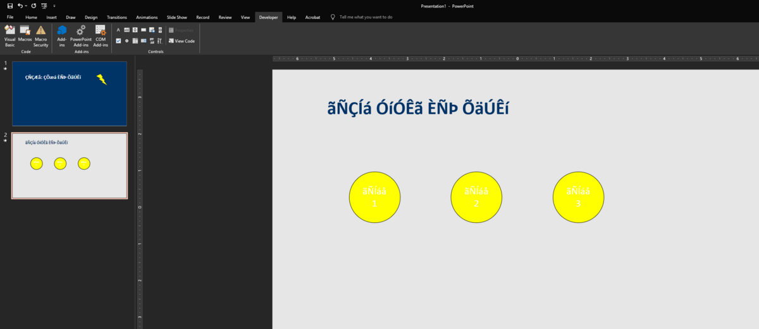Click the yellow circle numbered 2 on slide

click(x=476, y=197)
